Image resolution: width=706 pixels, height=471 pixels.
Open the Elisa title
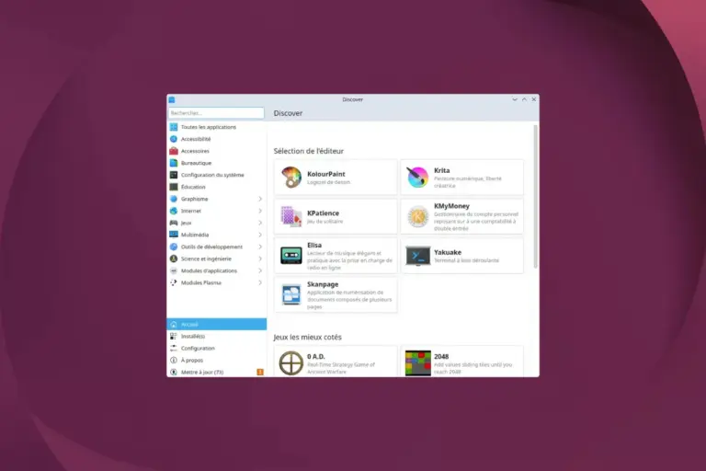click(x=314, y=246)
